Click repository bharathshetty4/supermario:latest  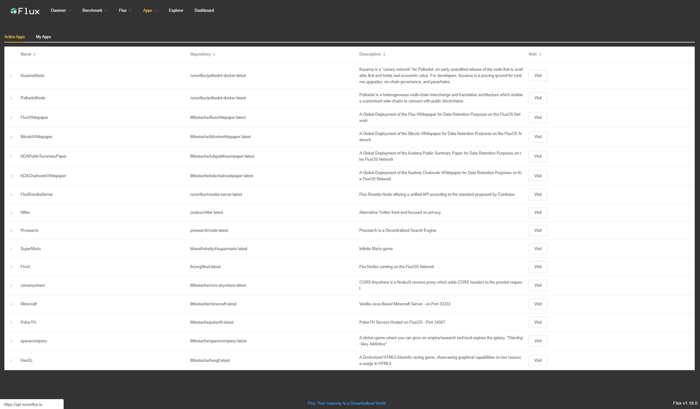point(219,249)
